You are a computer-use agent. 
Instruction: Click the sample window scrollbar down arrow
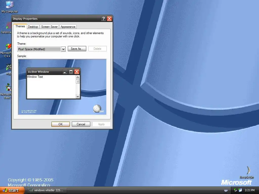coord(78,96)
